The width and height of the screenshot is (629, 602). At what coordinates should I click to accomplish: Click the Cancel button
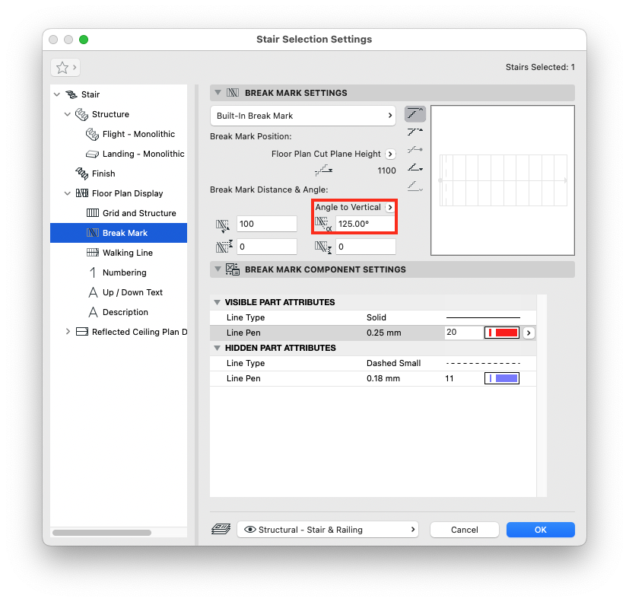[464, 530]
